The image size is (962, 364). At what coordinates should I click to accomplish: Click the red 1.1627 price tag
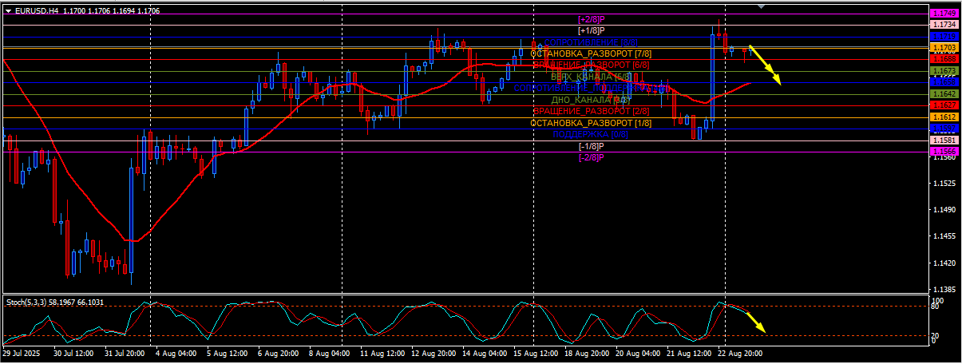[945, 105]
